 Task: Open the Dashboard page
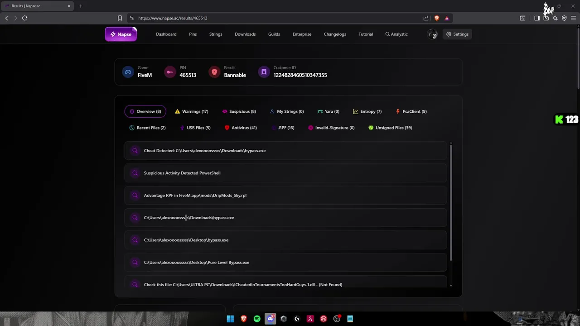pyautogui.click(x=166, y=34)
